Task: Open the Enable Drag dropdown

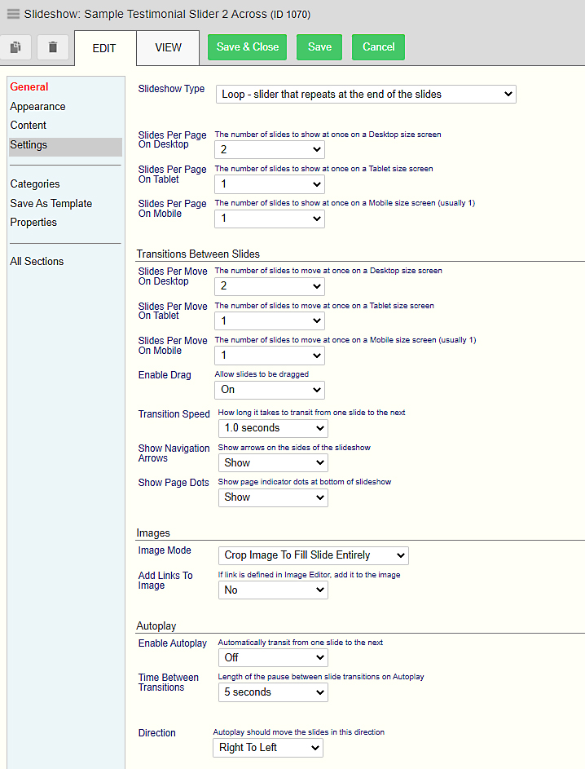Action: [270, 390]
